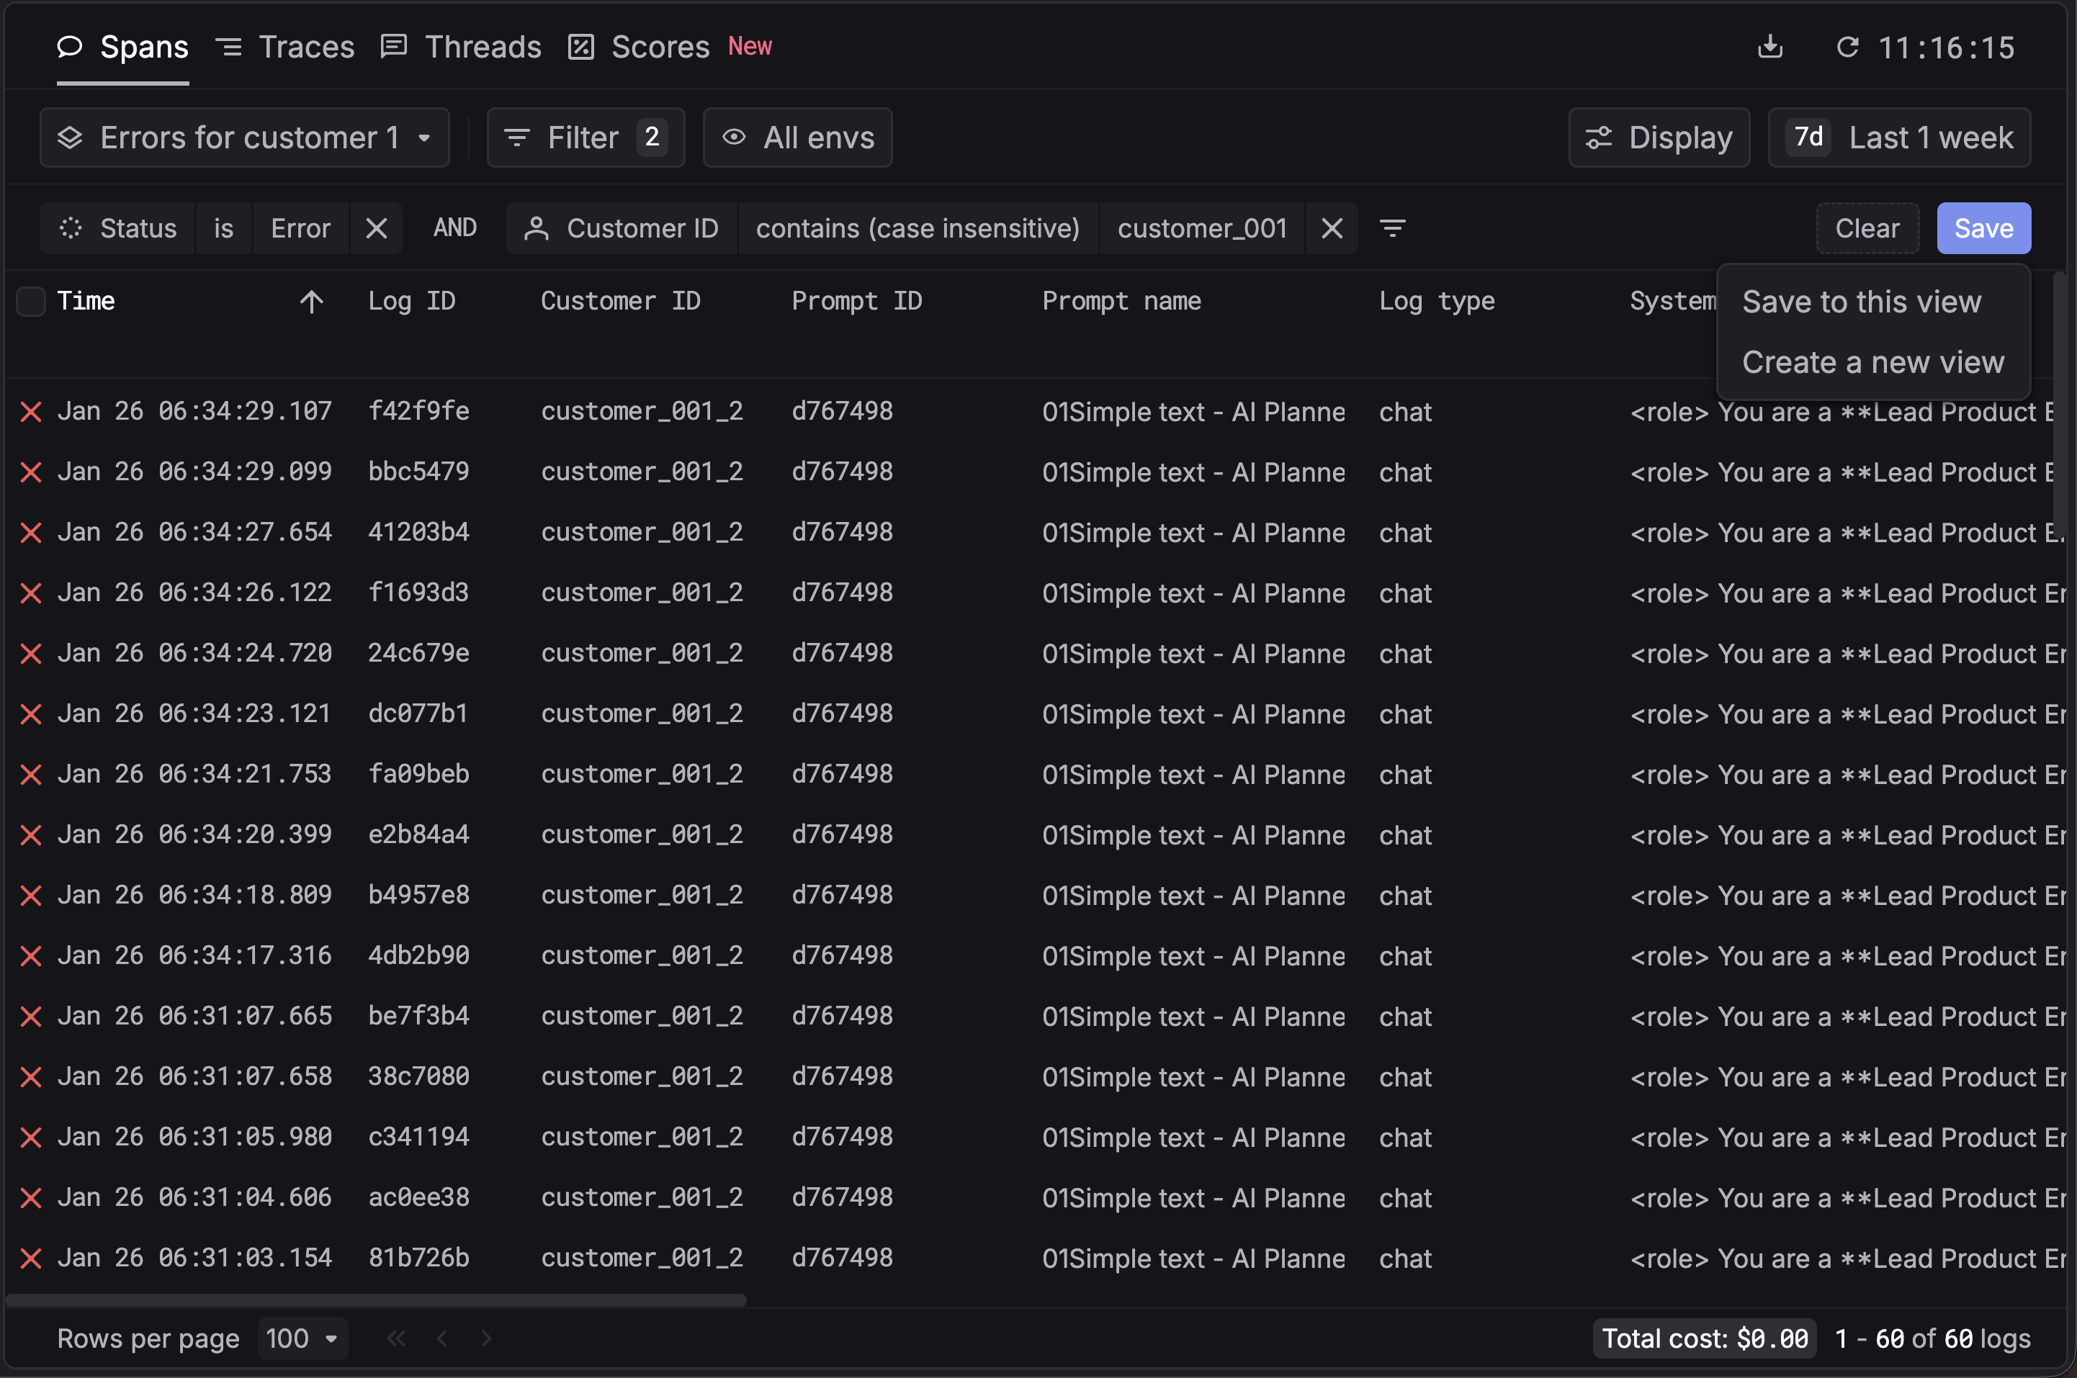This screenshot has height=1378, width=2077.
Task: Remove the Customer ID customer_001 filter
Action: pos(1332,228)
